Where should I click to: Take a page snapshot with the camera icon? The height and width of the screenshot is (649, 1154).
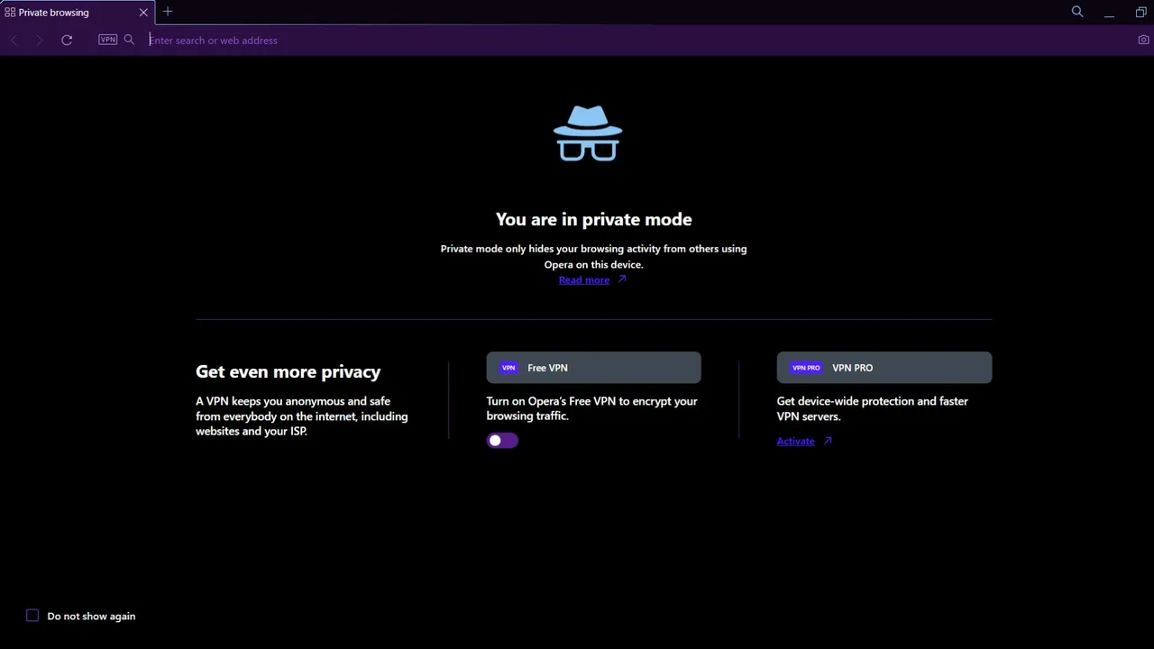coord(1143,40)
